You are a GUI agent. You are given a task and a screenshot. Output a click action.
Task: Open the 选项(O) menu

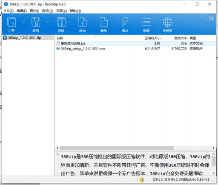click(x=48, y=11)
